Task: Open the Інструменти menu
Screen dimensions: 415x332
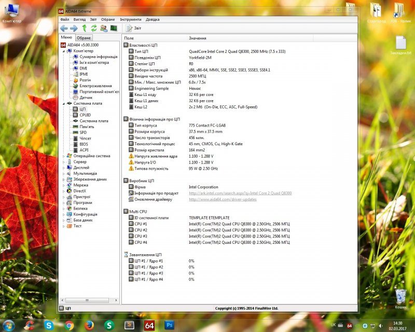Action: point(130,19)
